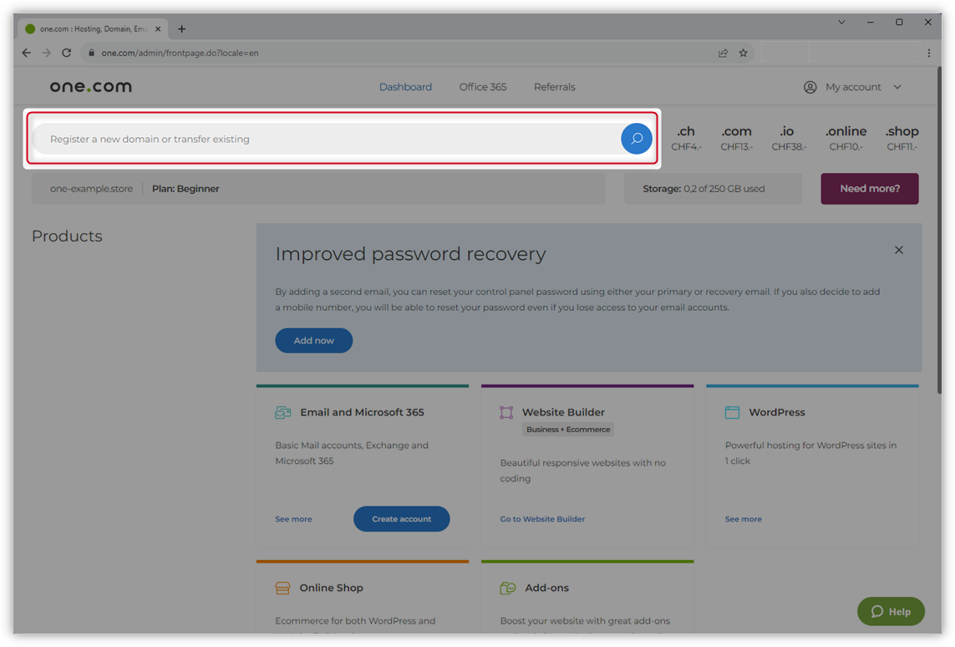The height and width of the screenshot is (647, 955).
Task: Go to the Referrals menu item
Action: 554,87
